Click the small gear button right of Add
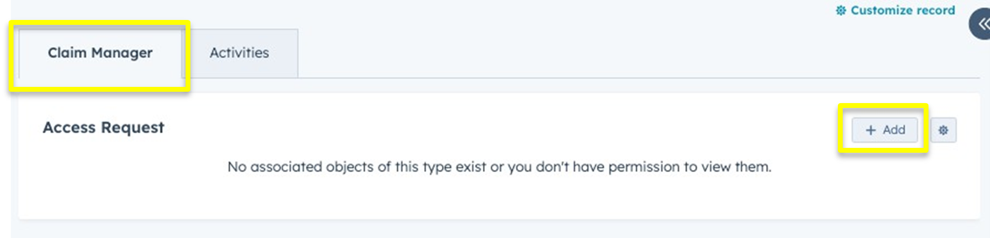 click(943, 130)
